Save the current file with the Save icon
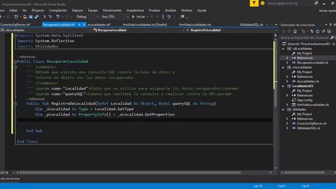This screenshot has width=336, height=189. click(x=31, y=17)
